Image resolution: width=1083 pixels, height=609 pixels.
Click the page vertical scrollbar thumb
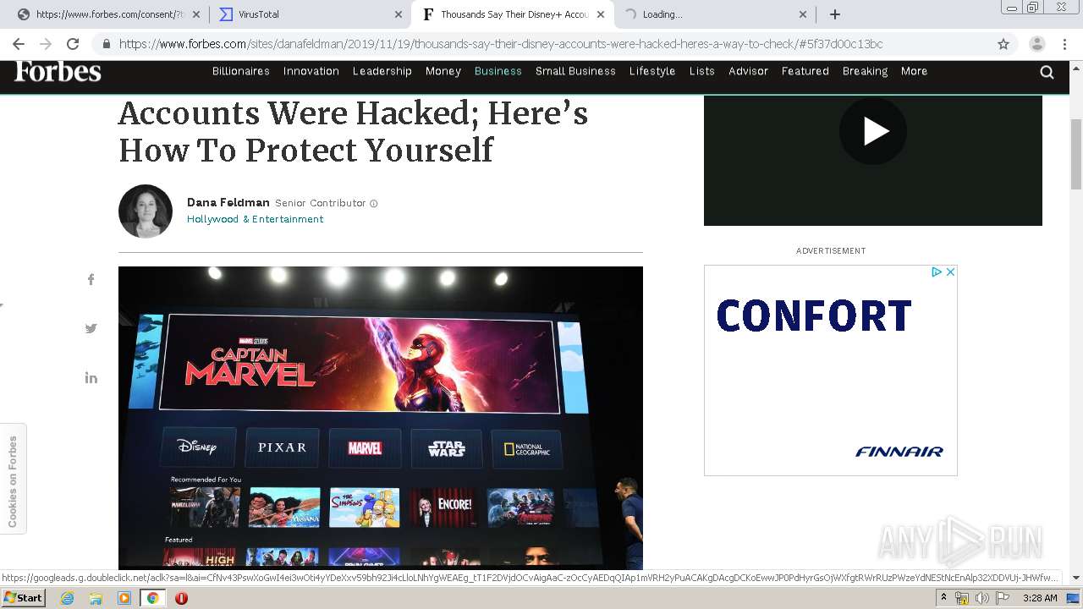click(1076, 154)
